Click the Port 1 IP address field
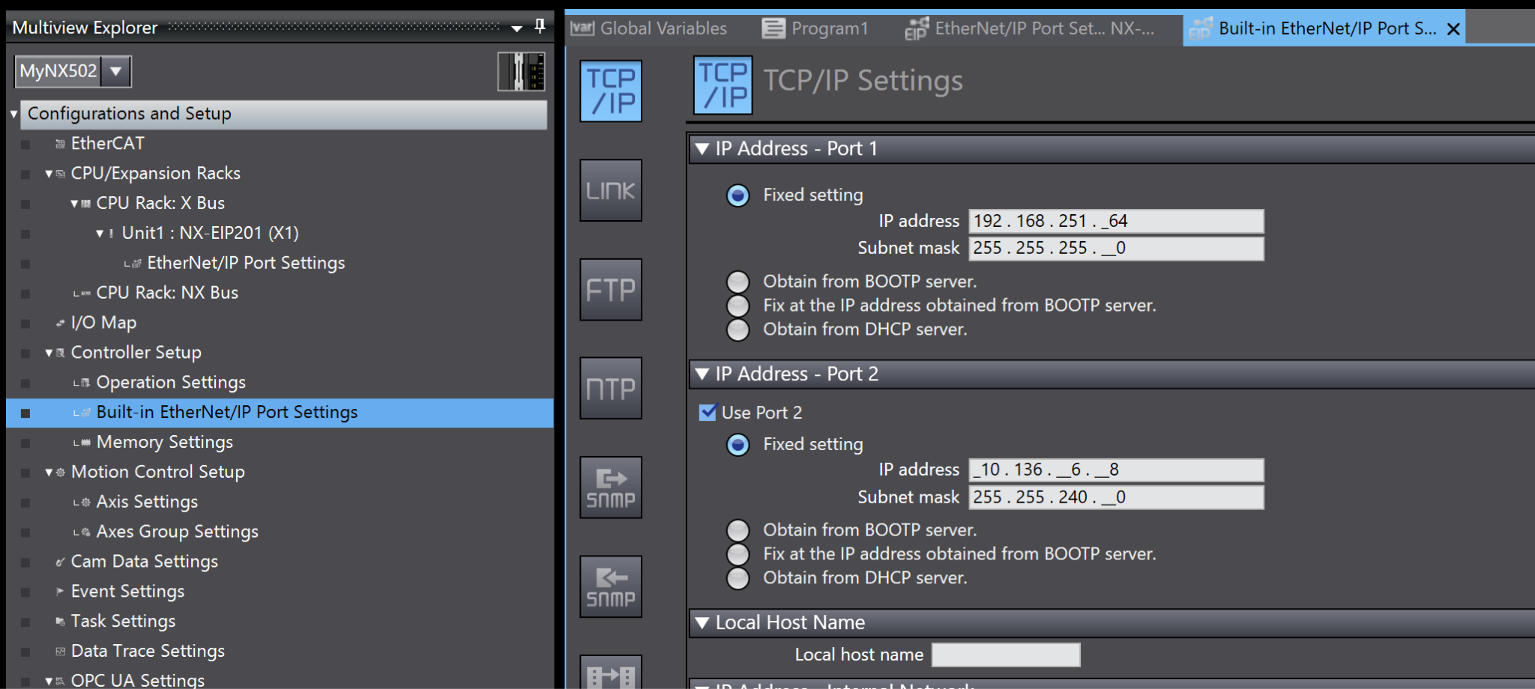 (1116, 221)
